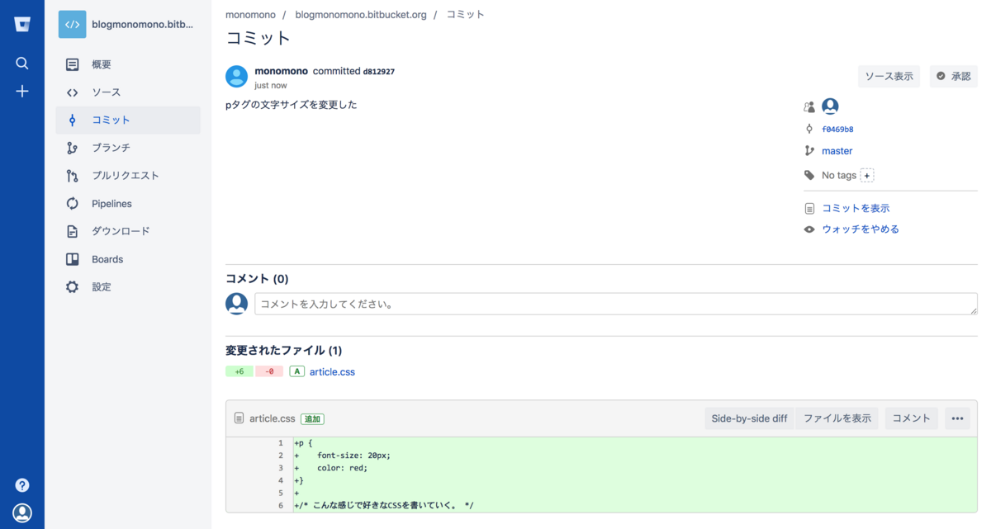Click ソース表示 button
Viewport: 991px width, 529px height.
pyautogui.click(x=889, y=76)
